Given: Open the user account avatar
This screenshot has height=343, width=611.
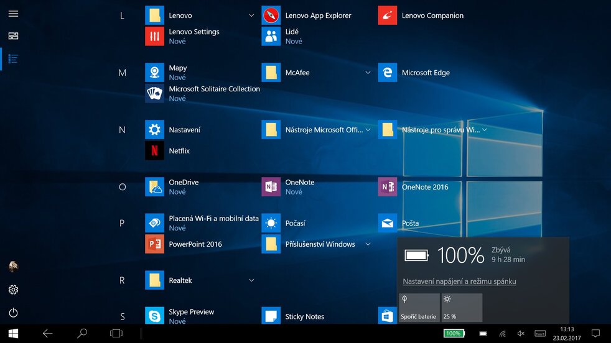Looking at the screenshot, I should point(13,267).
